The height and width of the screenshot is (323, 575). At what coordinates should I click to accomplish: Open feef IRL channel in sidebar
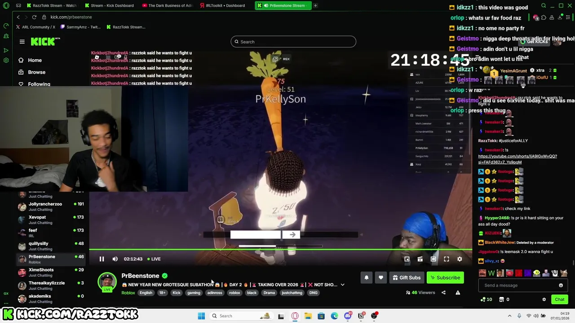click(x=51, y=233)
